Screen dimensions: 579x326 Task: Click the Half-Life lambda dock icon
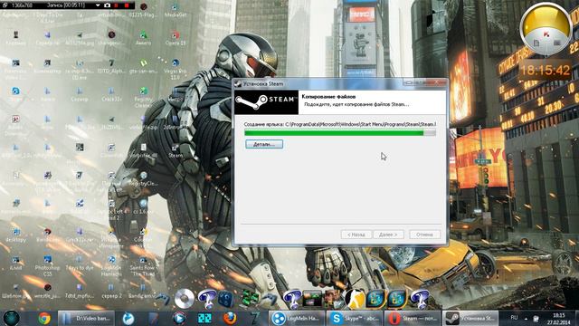[x=354, y=299]
